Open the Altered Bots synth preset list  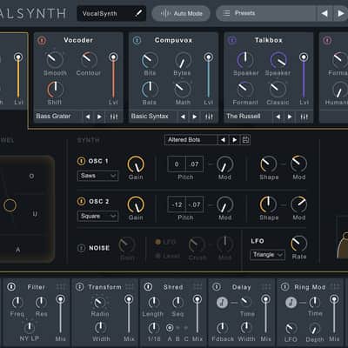point(191,140)
